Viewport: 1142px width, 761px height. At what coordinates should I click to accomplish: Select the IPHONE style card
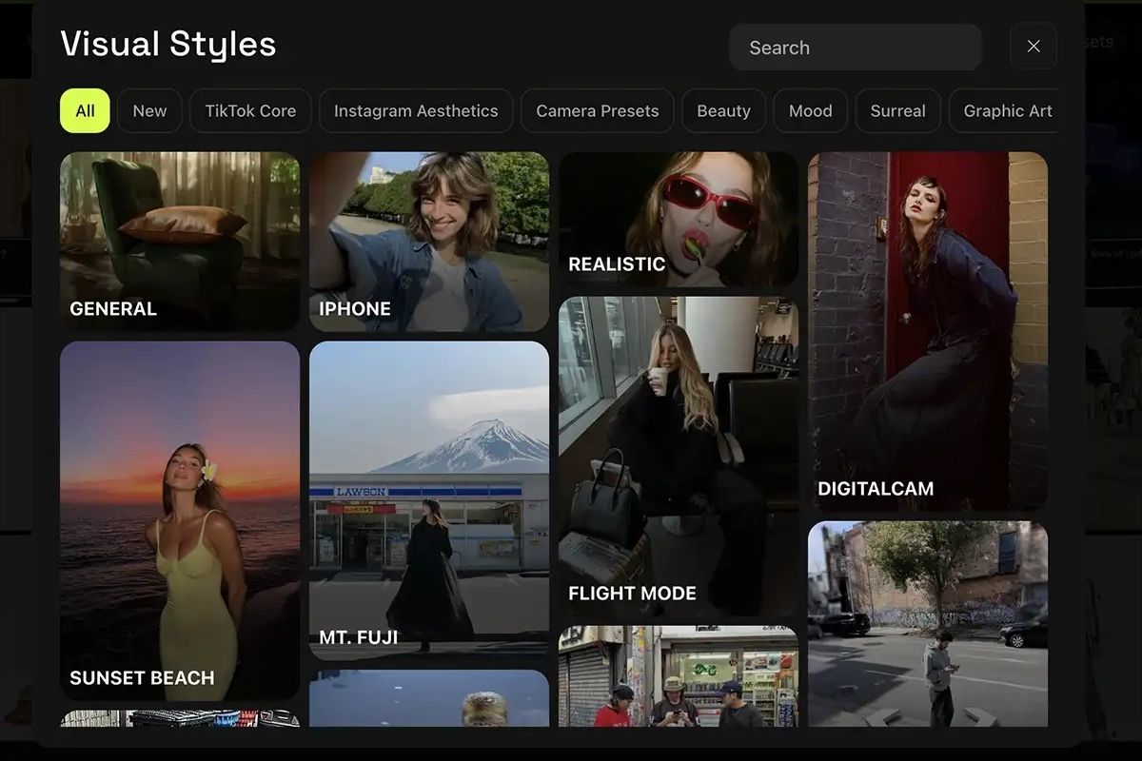tap(429, 242)
